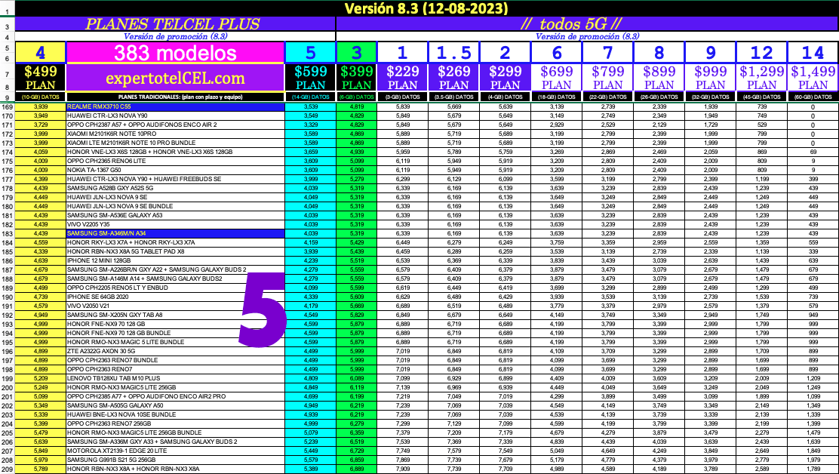This screenshot has width=839, height=474.
Task: Select the XIAOMI M2101K6R NOTE 10PRO cell
Action: pyautogui.click(x=175, y=134)
